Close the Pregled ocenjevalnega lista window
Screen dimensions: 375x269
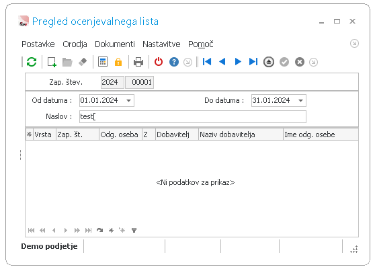click(352, 22)
